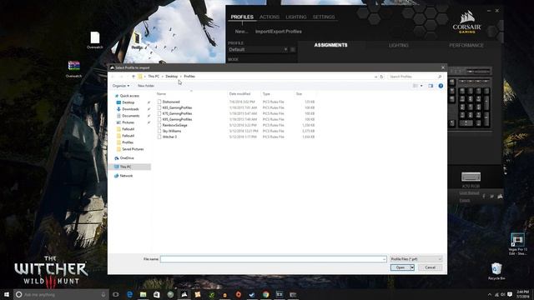The image size is (534, 300).
Task: Click the Ask me anything search box
Action: click(x=61, y=294)
